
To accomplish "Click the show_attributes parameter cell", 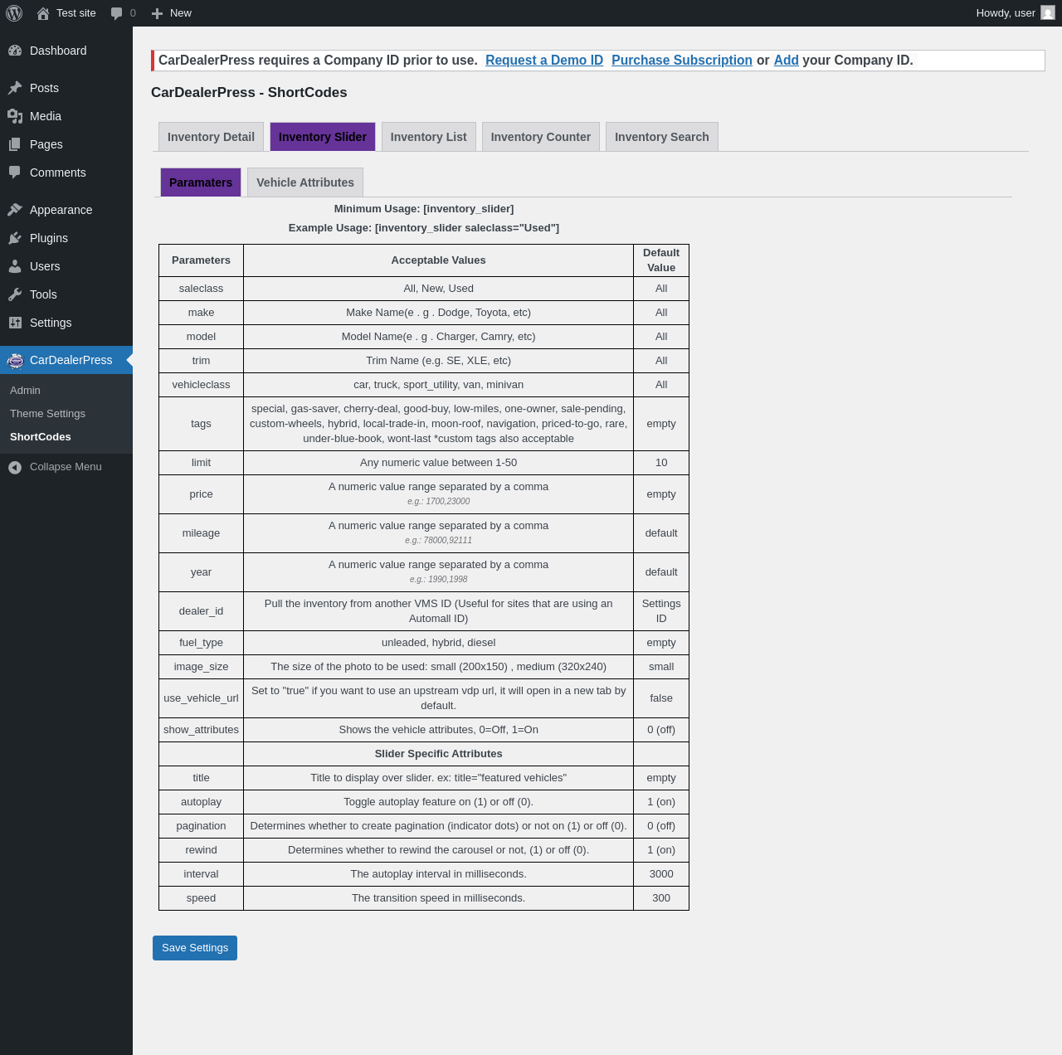I will (x=201, y=730).
